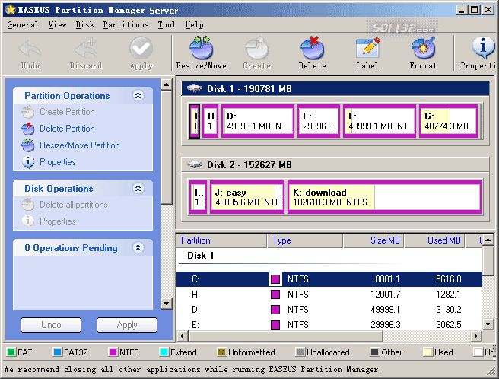Click Partition Operations Properties info icon
The width and height of the screenshot is (499, 379).
pyautogui.click(x=28, y=162)
